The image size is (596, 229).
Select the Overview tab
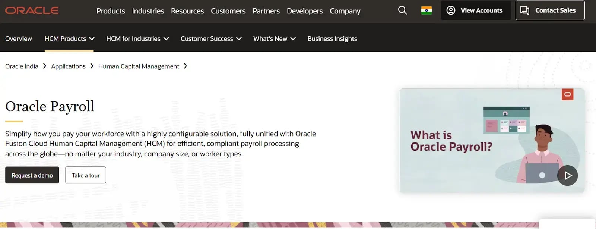19,38
